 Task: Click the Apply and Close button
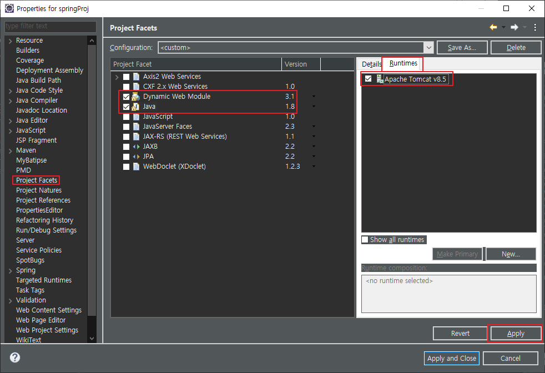(452, 359)
